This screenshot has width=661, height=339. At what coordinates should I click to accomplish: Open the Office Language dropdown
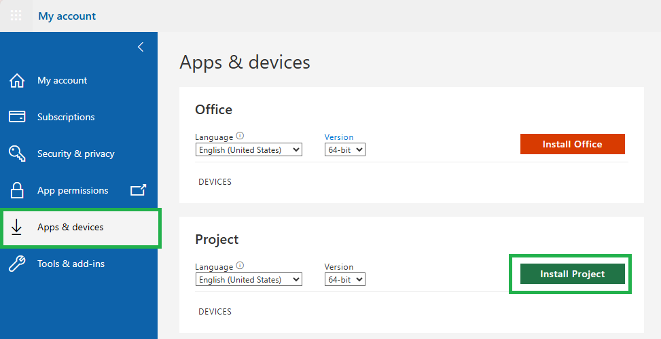tap(249, 149)
